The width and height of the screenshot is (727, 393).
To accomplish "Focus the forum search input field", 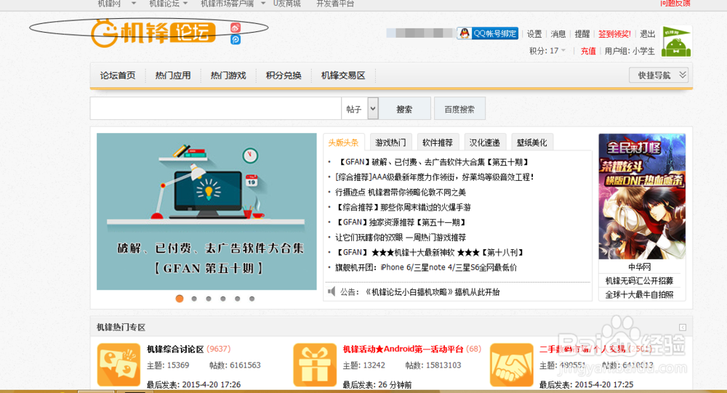I will 216,109.
